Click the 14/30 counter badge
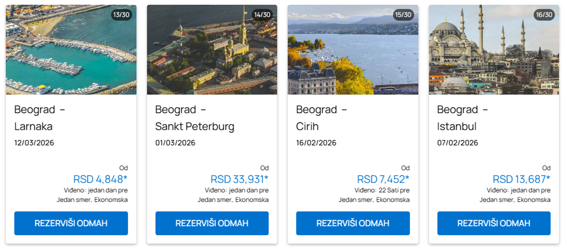 click(262, 15)
